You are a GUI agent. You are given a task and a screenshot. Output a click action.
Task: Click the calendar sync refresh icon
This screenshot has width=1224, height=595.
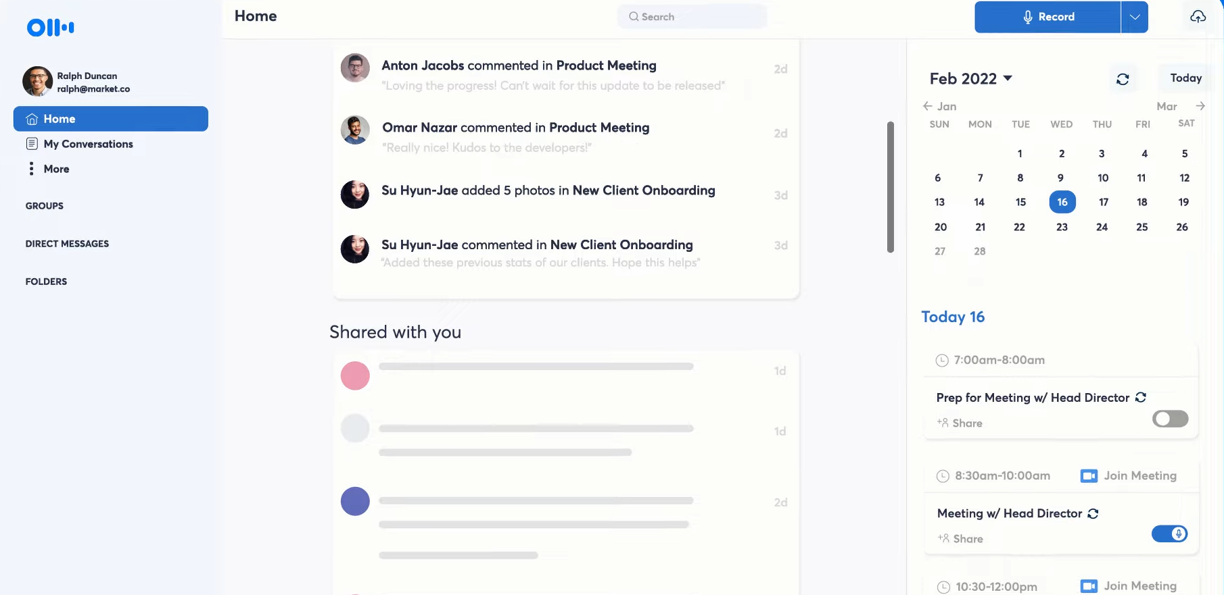tap(1123, 79)
